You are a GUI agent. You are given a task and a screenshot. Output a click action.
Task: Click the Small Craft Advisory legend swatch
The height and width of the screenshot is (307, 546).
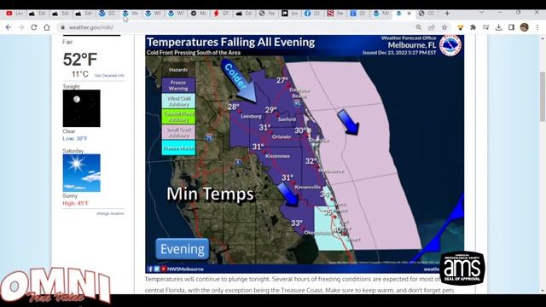coord(178,132)
